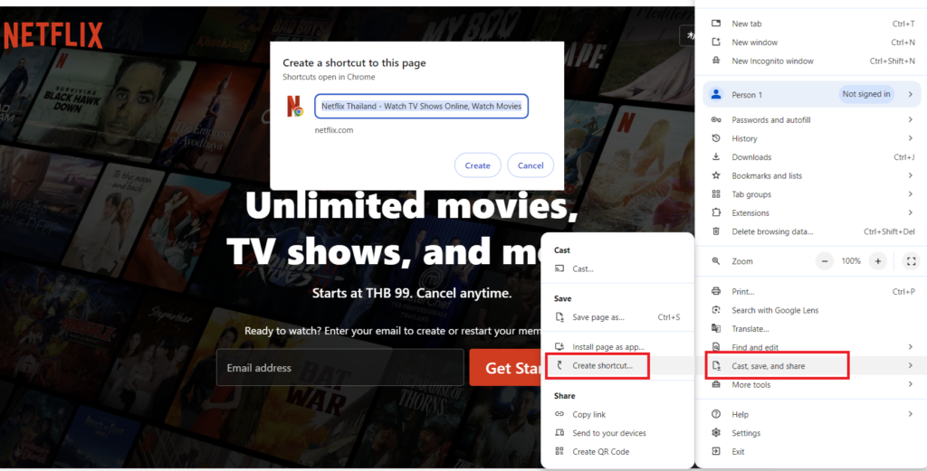The width and height of the screenshot is (927, 471).
Task: Click the netflix.com text in dialog
Action: pos(334,130)
